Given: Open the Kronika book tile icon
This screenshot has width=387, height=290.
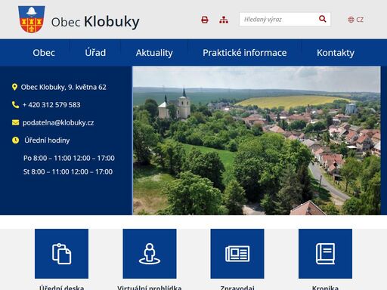Looking at the screenshot, I should [x=325, y=254].
